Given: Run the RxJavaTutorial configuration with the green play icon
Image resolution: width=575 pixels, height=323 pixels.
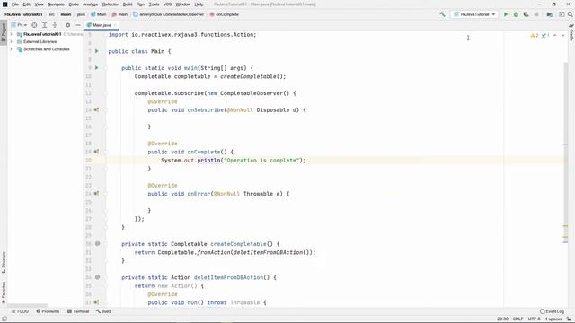Looking at the screenshot, I should click(506, 14).
